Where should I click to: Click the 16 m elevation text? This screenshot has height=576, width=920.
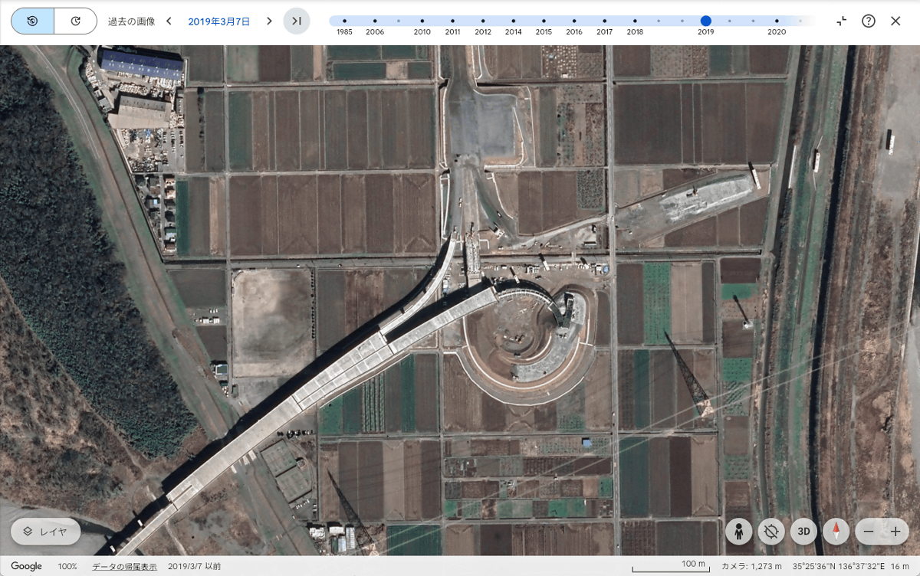tap(901, 566)
